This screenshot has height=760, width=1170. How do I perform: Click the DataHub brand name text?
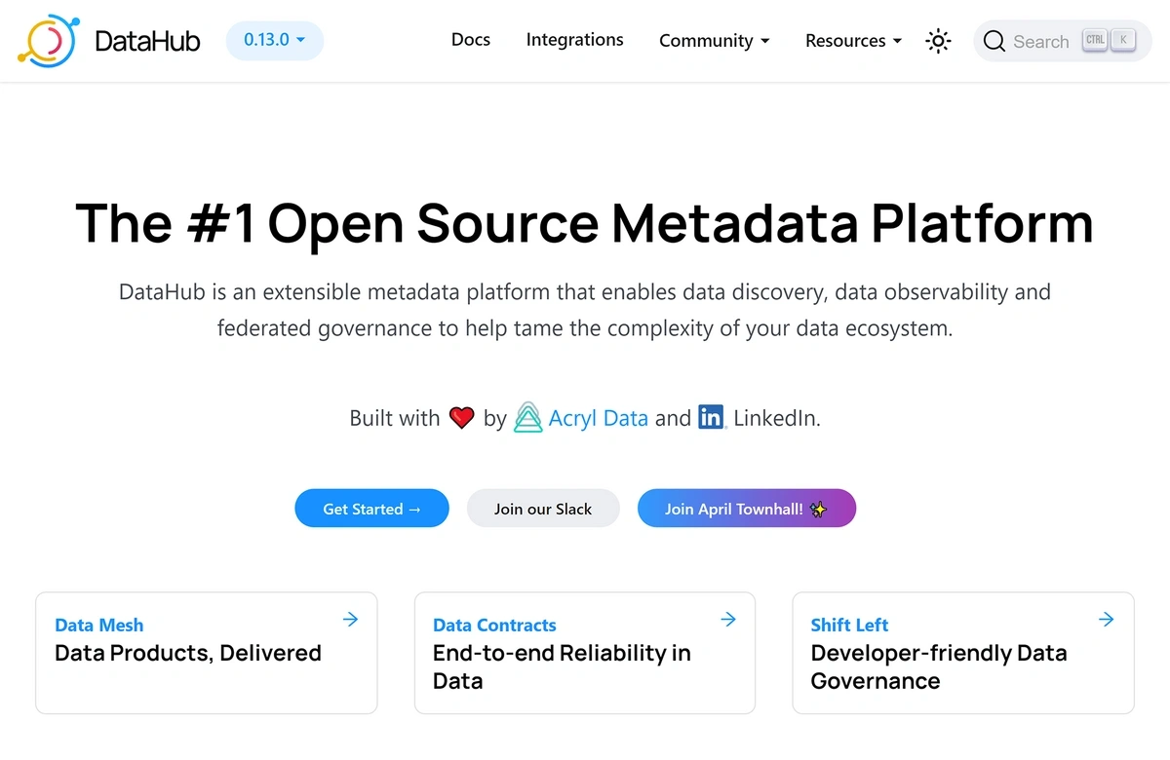pyautogui.click(x=148, y=41)
